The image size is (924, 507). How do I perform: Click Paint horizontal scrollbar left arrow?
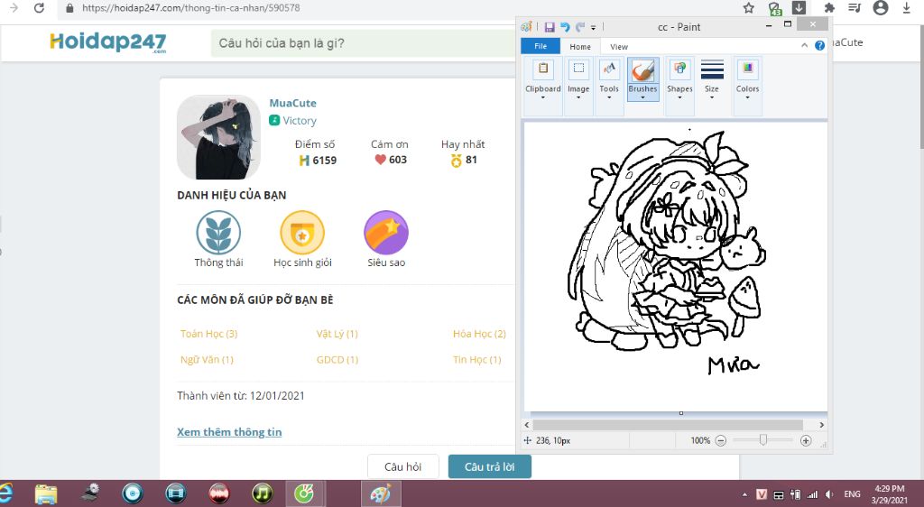coord(527,425)
